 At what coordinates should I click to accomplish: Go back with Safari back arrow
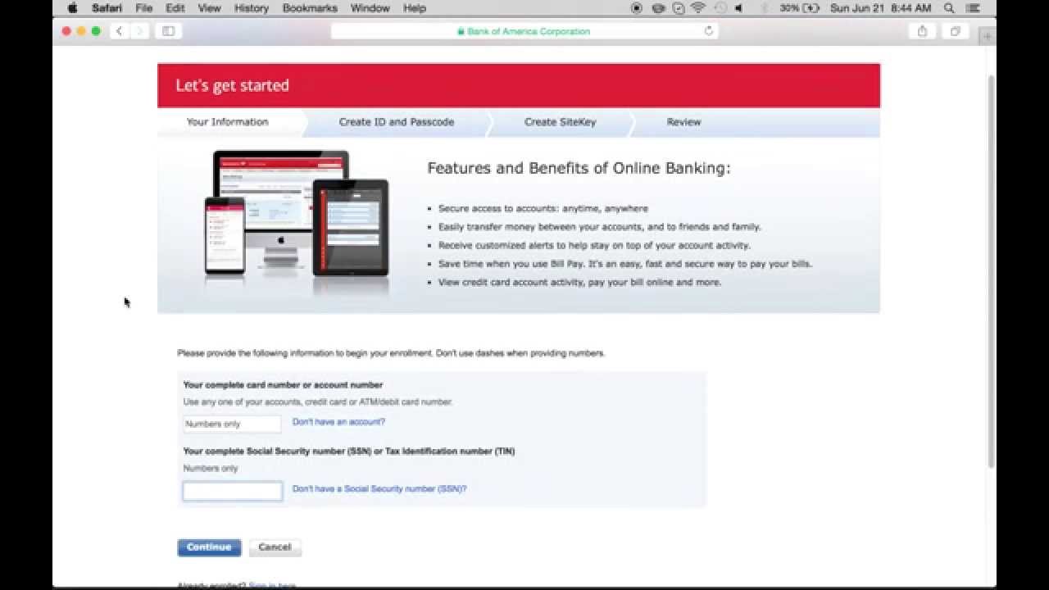(120, 31)
